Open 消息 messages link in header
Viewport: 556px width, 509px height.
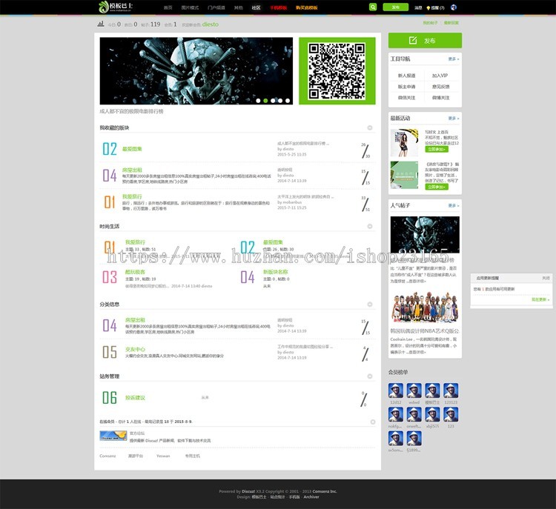tap(418, 8)
